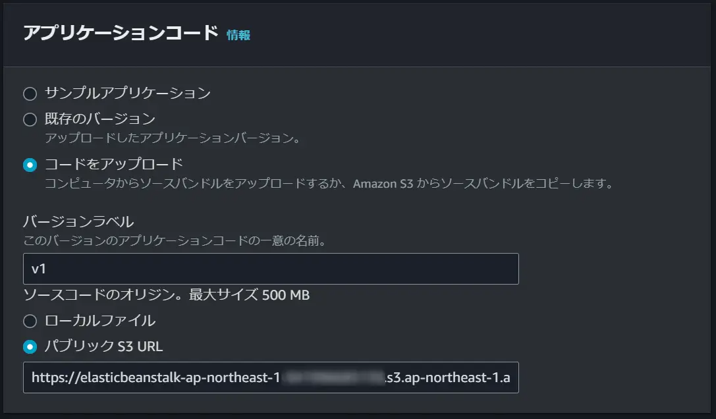Click into the public S3 URL text field

pos(271,377)
